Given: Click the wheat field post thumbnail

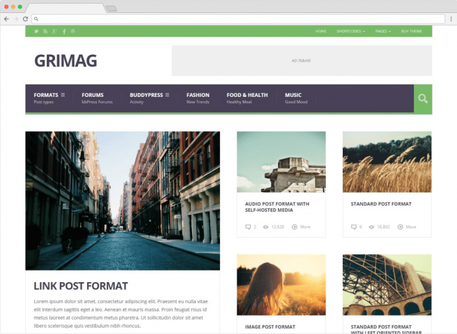Looking at the screenshot, I should click(x=387, y=162).
